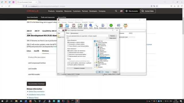Image resolution: width=184 pixels, height=103 pixels.
Task: Select 'Распаковать и заменить файлы' radio option
Action: pos(68,42)
